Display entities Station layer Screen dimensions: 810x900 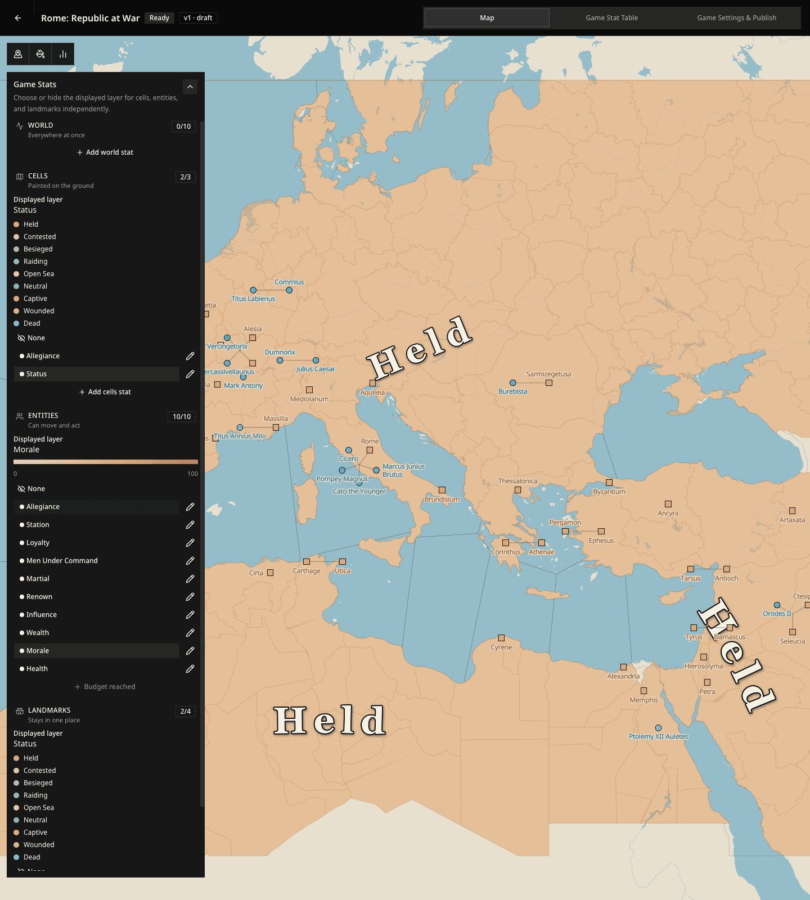[x=97, y=525]
